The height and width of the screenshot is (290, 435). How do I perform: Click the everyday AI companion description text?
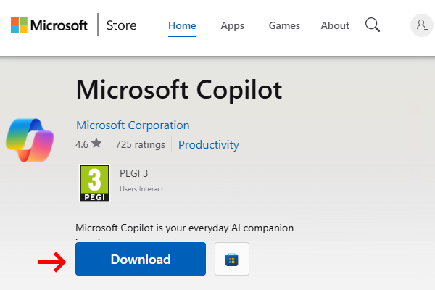(185, 228)
